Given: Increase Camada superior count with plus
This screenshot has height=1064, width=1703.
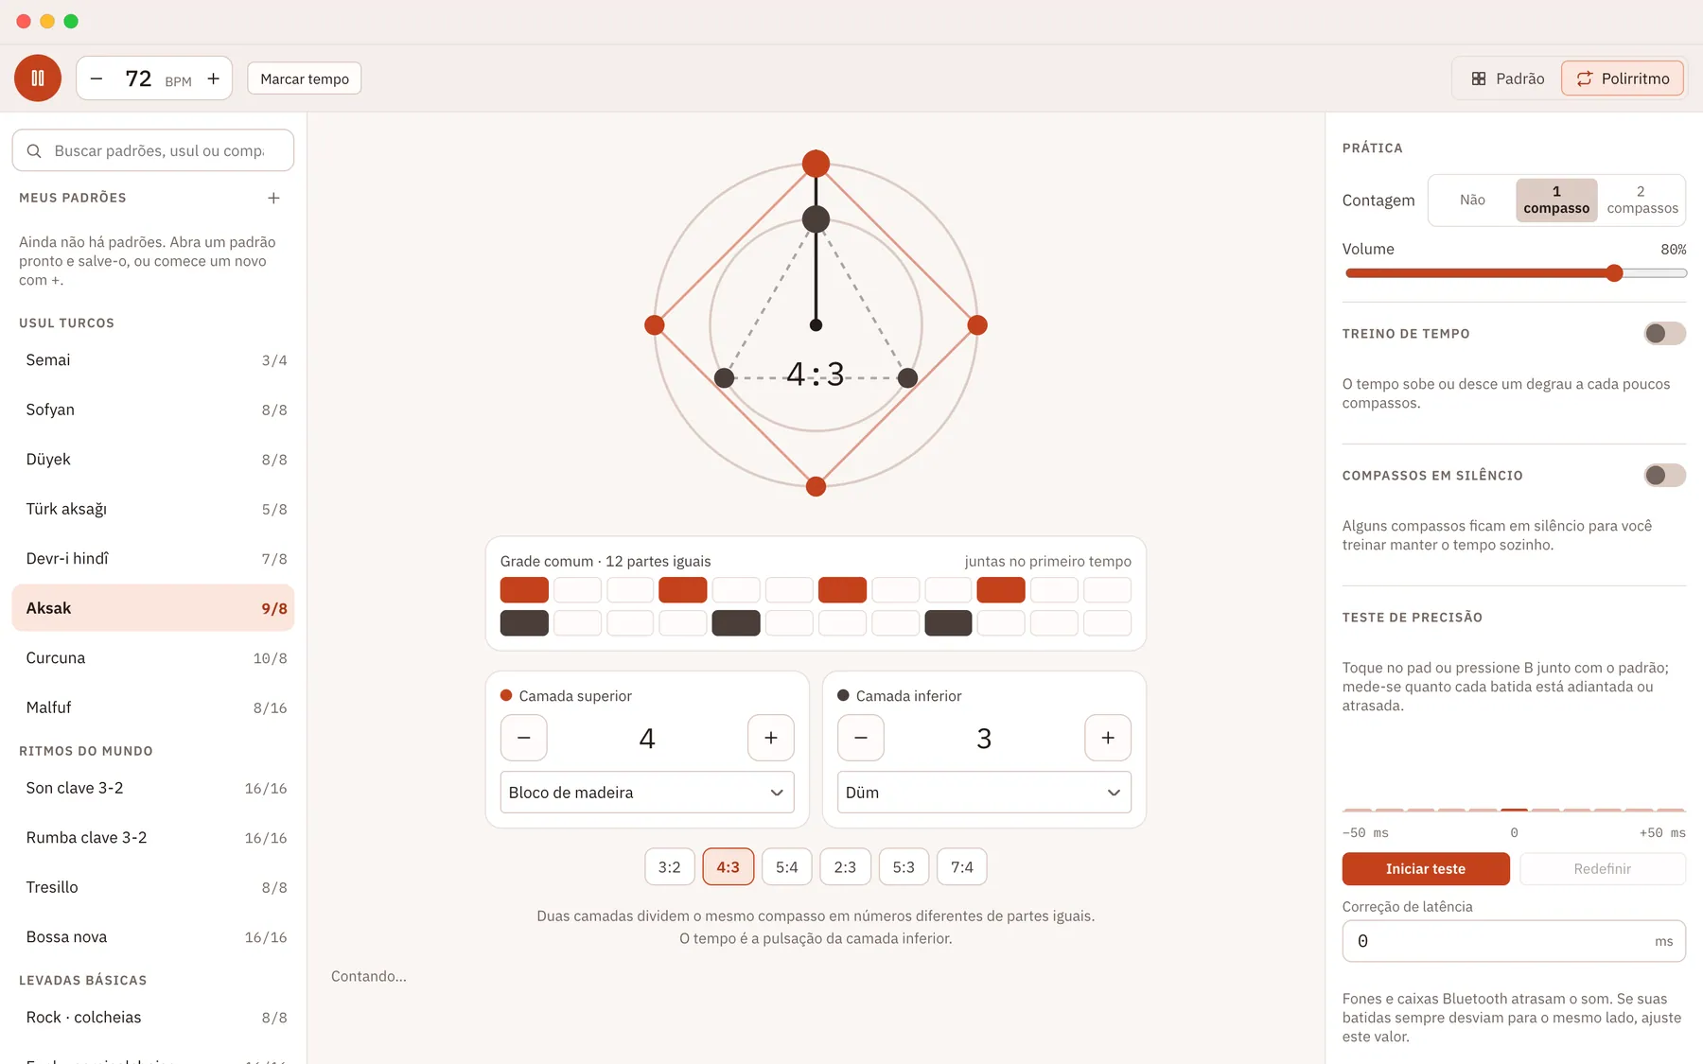Looking at the screenshot, I should pos(771,738).
